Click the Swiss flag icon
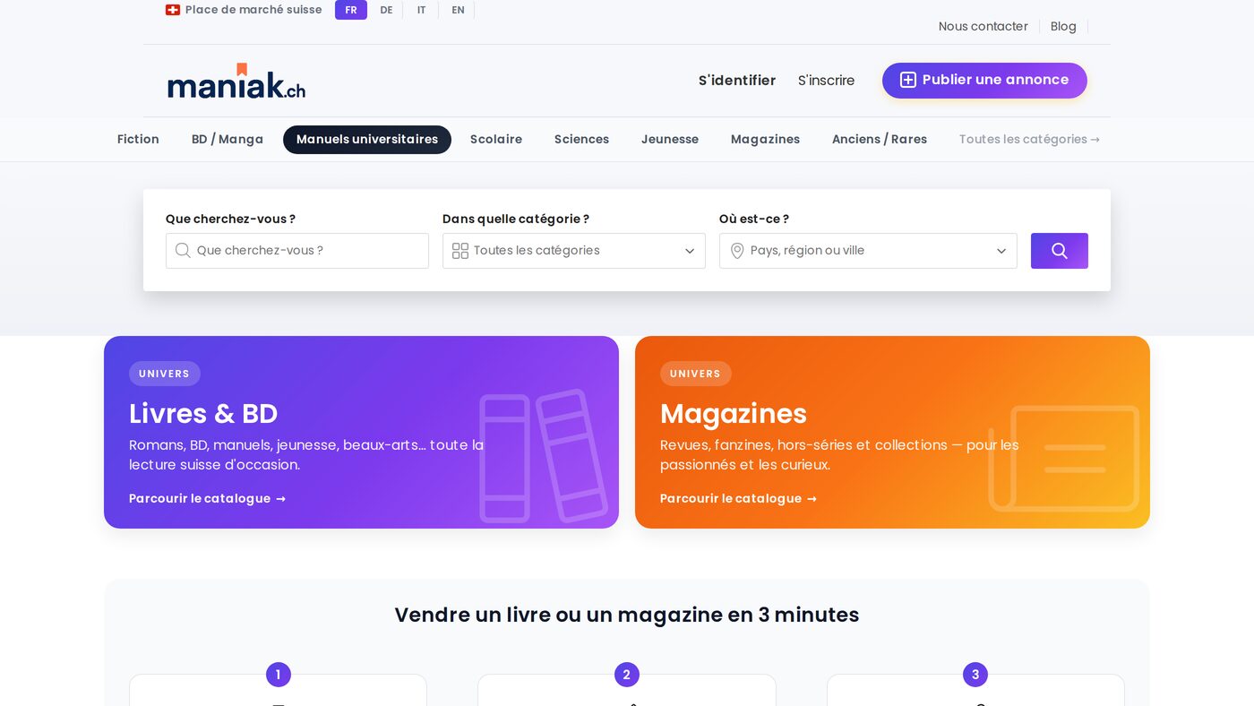 [173, 10]
